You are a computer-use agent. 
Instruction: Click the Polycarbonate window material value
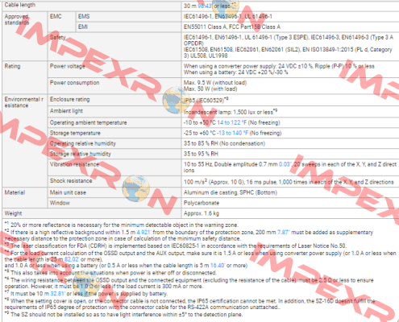click(202, 203)
